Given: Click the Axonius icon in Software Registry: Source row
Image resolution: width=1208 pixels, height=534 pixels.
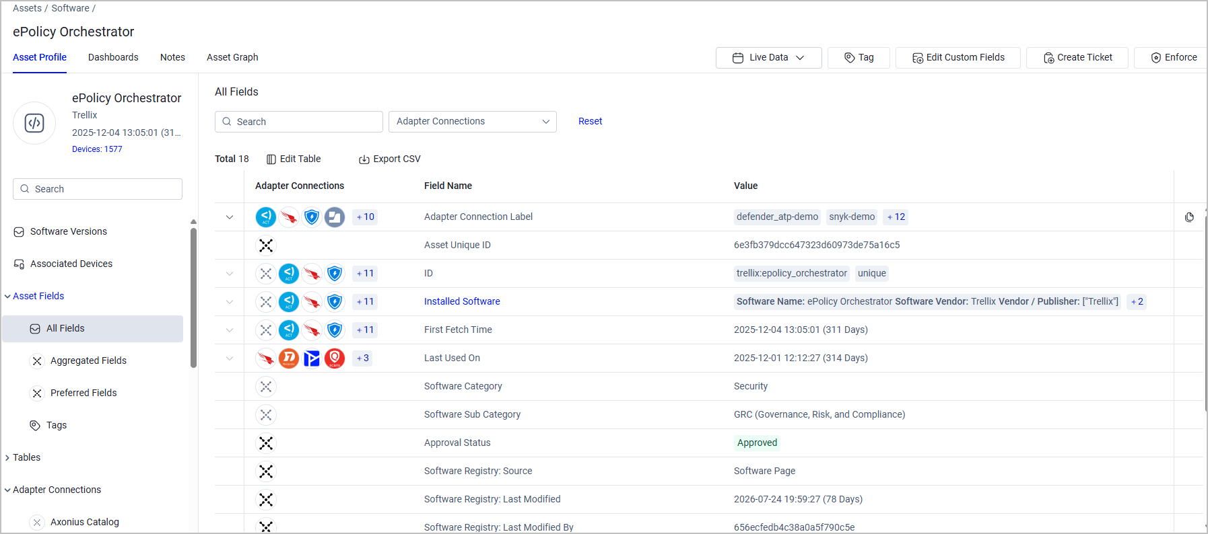Looking at the screenshot, I should tap(266, 471).
